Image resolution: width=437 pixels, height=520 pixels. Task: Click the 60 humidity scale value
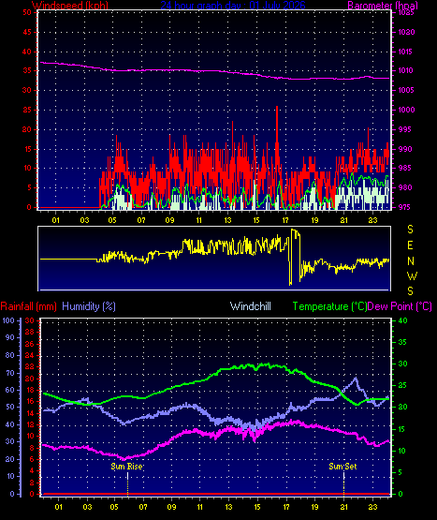10,390
